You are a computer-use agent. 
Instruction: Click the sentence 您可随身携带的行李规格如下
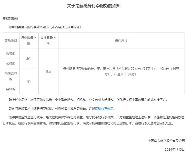[46, 27]
